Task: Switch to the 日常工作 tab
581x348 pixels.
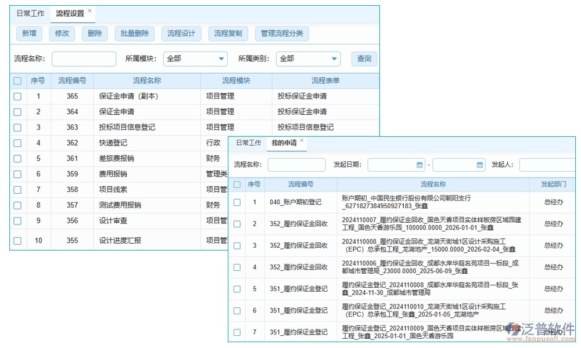Action: click(30, 13)
